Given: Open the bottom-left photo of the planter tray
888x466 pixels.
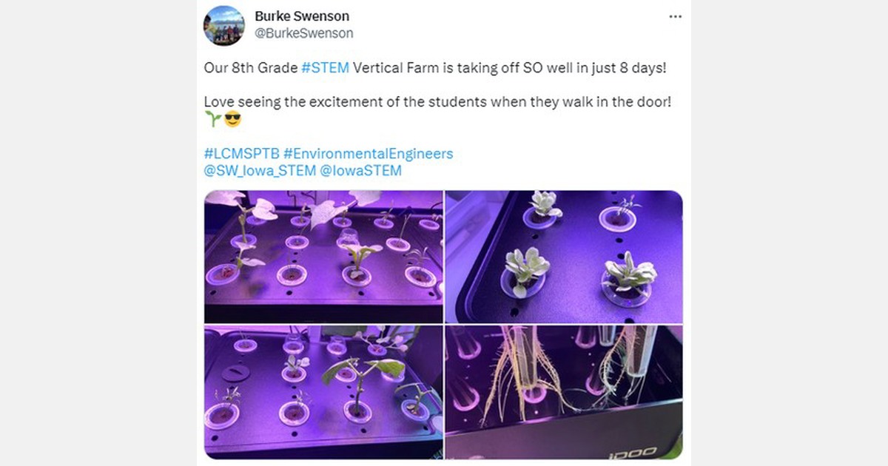Looking at the screenshot, I should click(x=323, y=392).
